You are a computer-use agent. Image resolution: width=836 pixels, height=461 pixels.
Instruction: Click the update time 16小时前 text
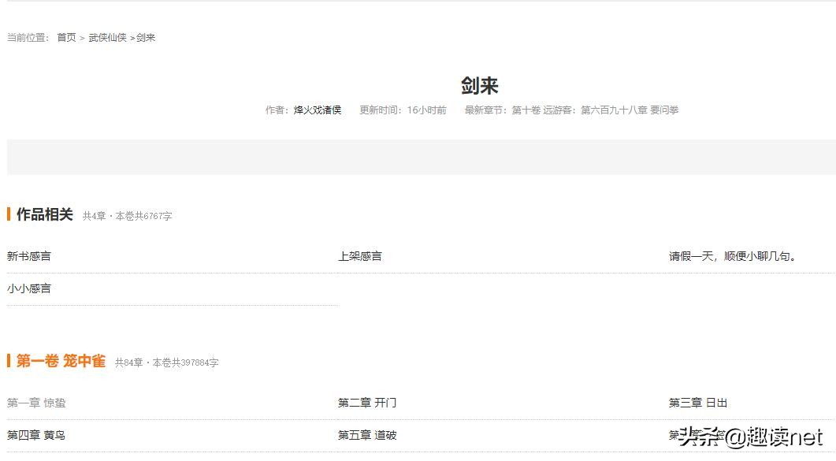(x=427, y=110)
